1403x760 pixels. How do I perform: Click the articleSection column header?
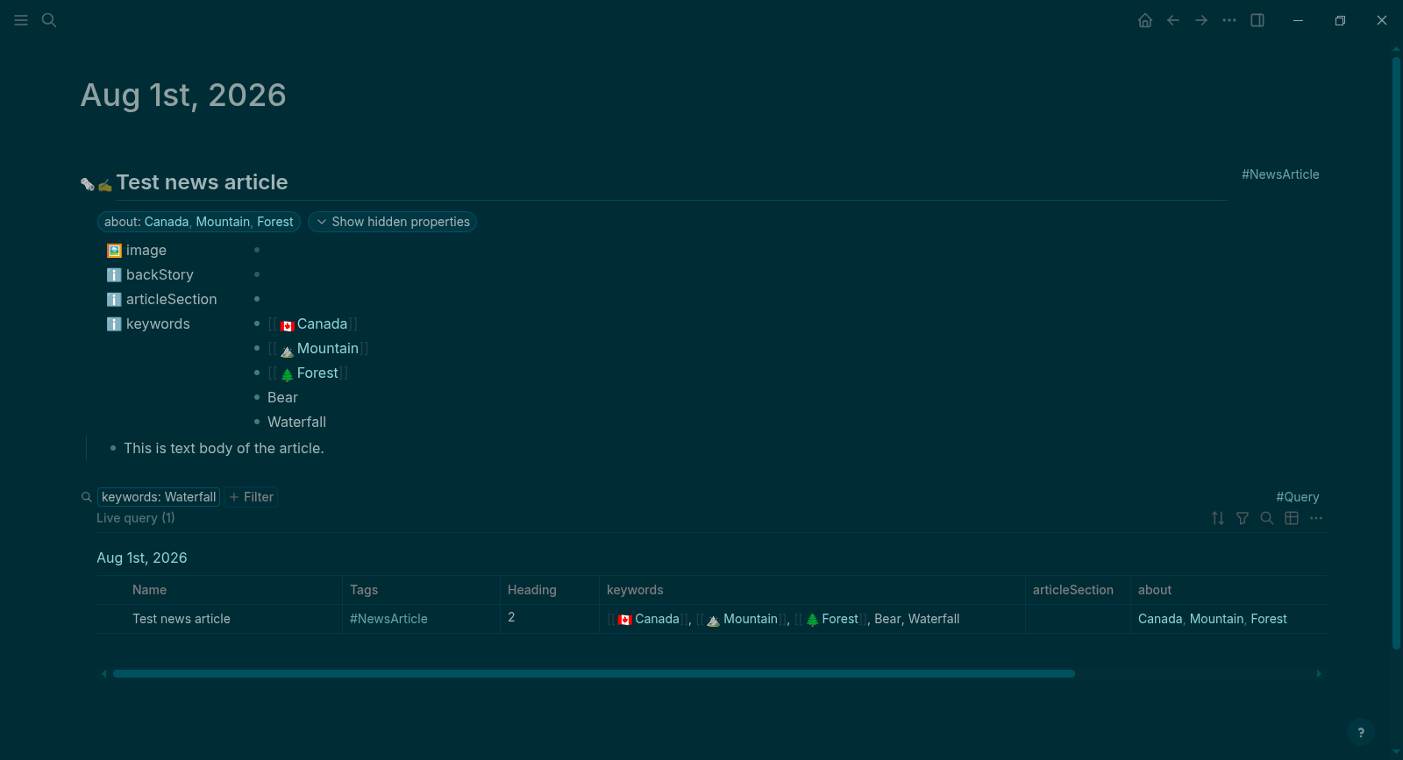point(1073,590)
